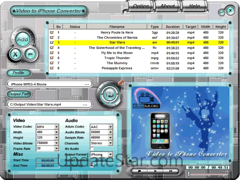
Task: Click the output path C:\Output Video\Star Wars.mp4 field
Action: point(50,105)
